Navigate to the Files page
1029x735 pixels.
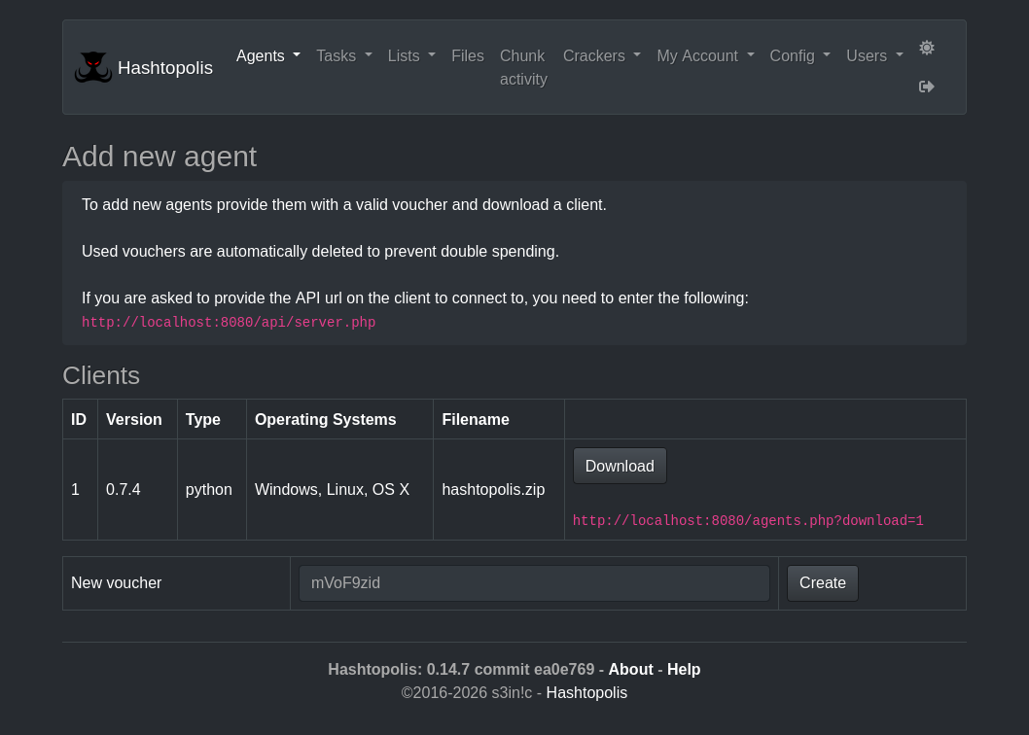click(x=467, y=55)
